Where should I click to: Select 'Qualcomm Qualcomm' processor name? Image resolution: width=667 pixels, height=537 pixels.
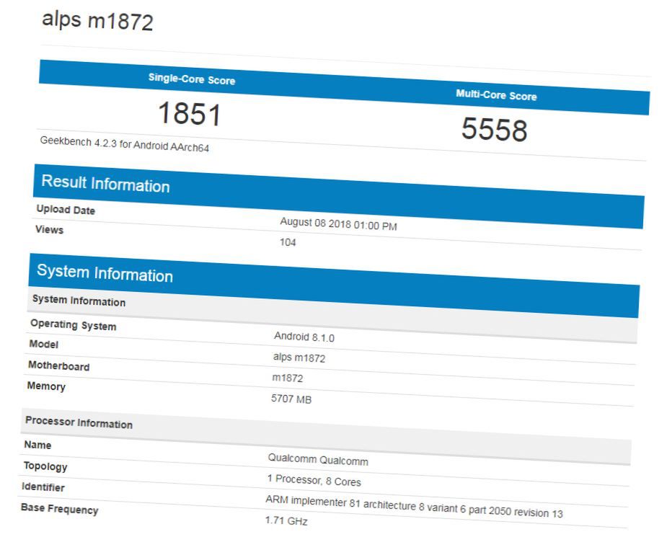[x=318, y=460]
